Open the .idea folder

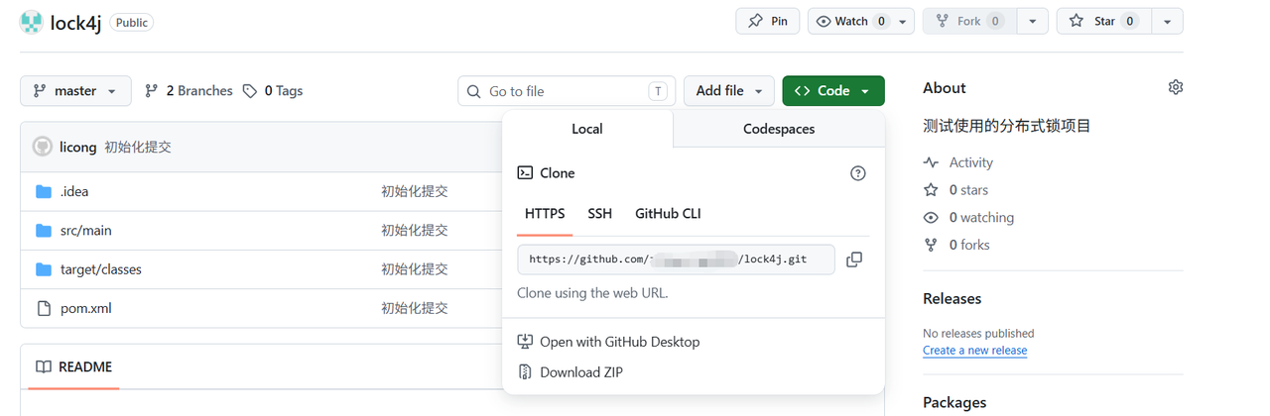click(x=74, y=191)
